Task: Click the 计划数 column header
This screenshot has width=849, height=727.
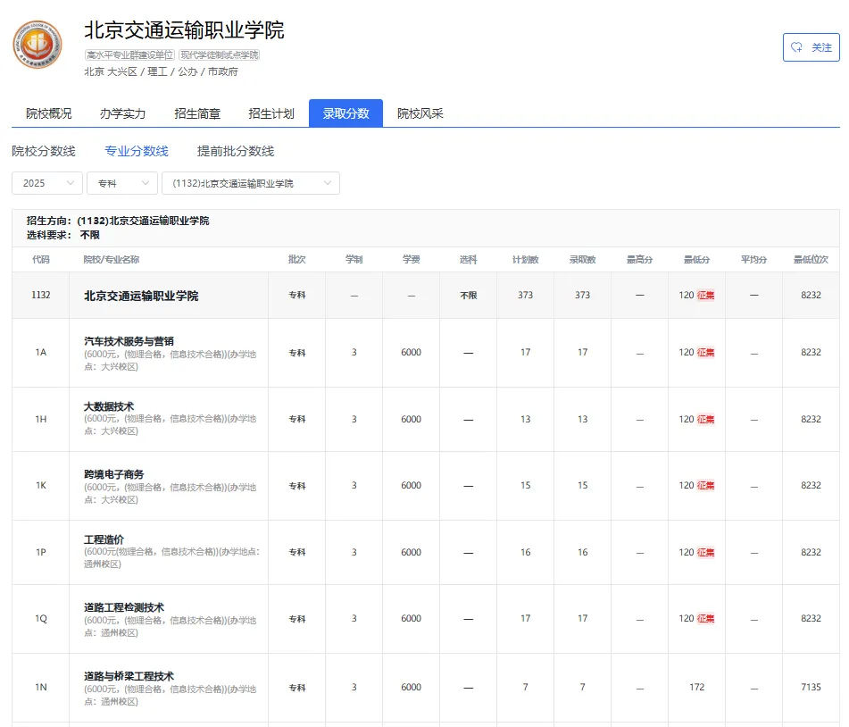Action: [525, 260]
